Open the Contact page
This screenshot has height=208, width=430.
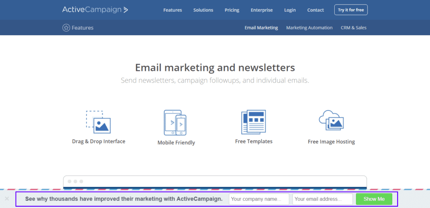315,10
